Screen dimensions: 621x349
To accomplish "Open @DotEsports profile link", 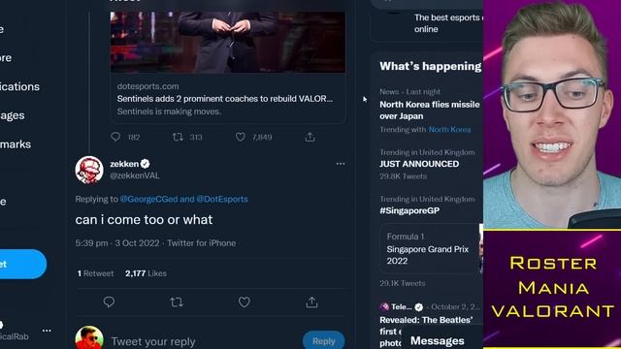I will 222,199.
